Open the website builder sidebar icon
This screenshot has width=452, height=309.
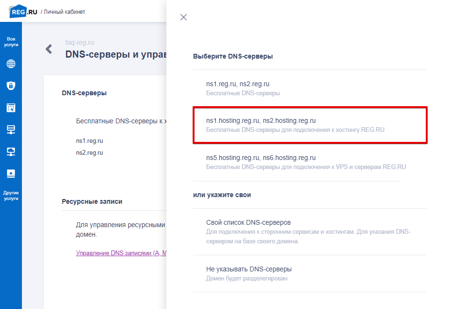tap(11, 108)
